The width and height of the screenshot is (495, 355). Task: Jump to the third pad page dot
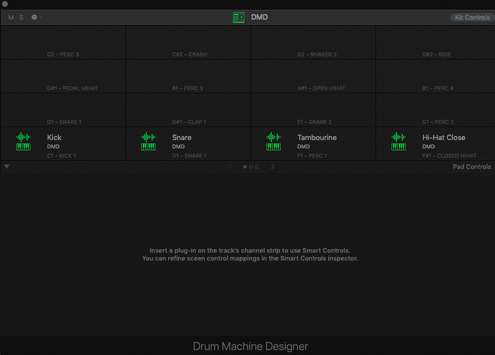click(x=257, y=167)
